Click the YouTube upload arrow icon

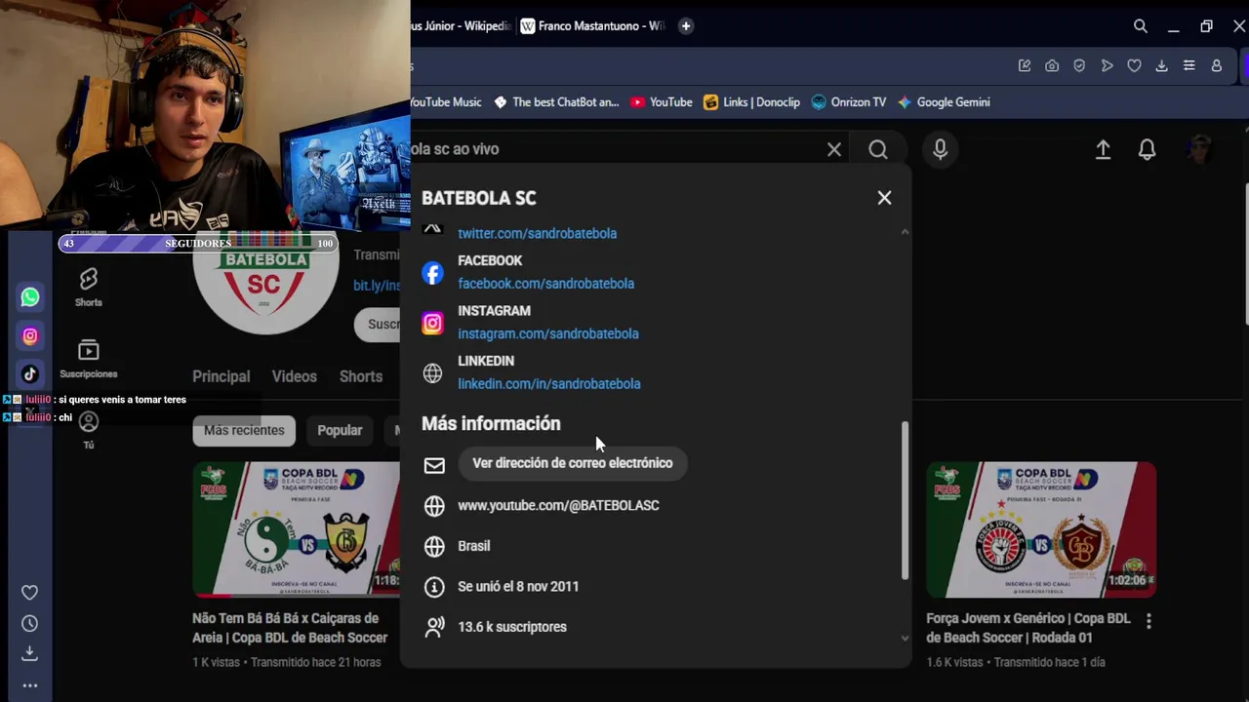pos(1103,149)
